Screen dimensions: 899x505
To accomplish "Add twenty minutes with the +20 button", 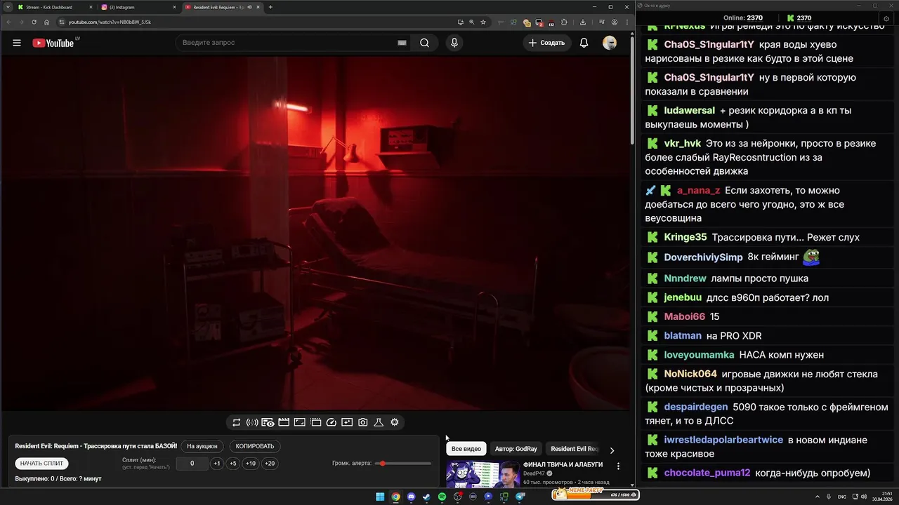I will 270,464.
